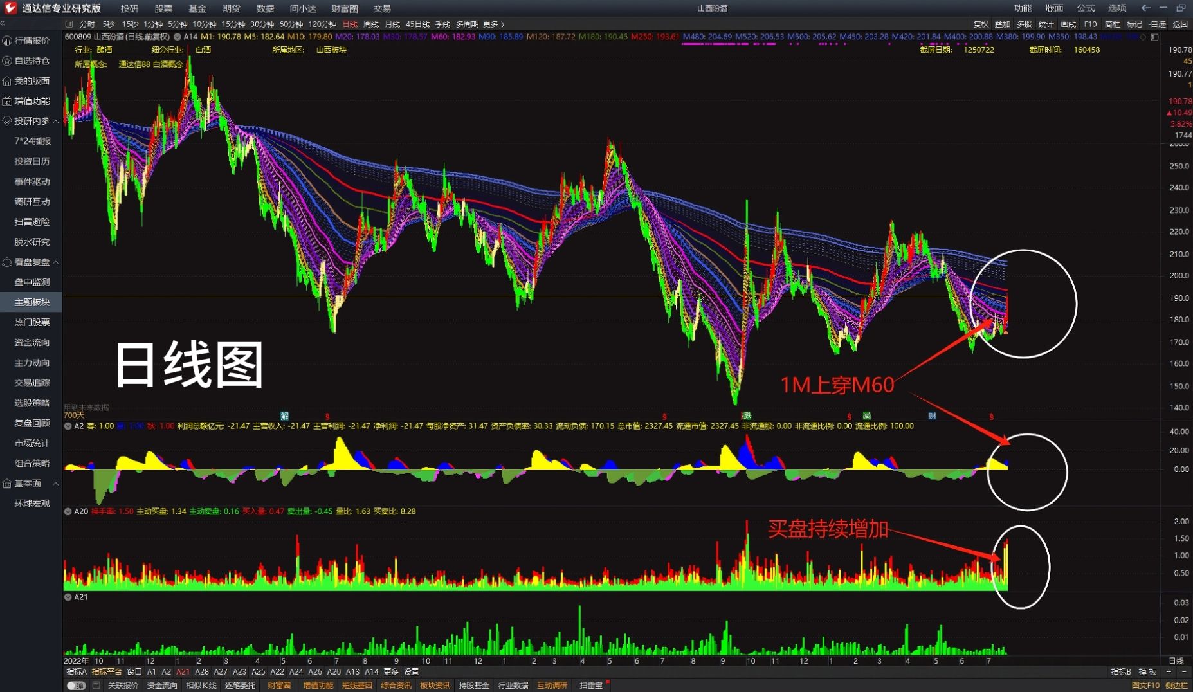Toggle the 侧边栏 sidebar button
Image resolution: width=1193 pixels, height=692 pixels.
click(1176, 686)
